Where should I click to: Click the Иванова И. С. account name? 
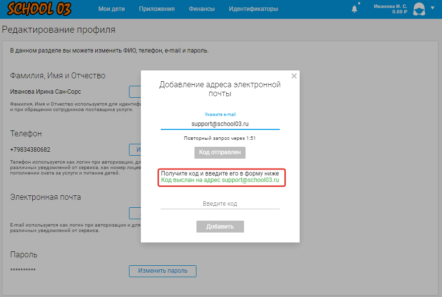click(x=390, y=6)
